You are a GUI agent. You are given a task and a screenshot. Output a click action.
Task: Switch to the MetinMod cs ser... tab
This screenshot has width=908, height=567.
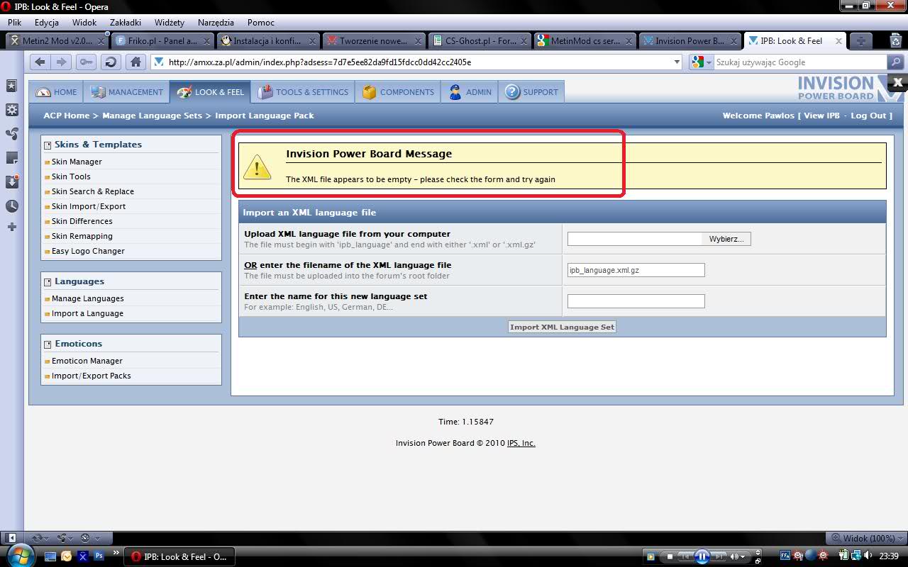(585, 41)
